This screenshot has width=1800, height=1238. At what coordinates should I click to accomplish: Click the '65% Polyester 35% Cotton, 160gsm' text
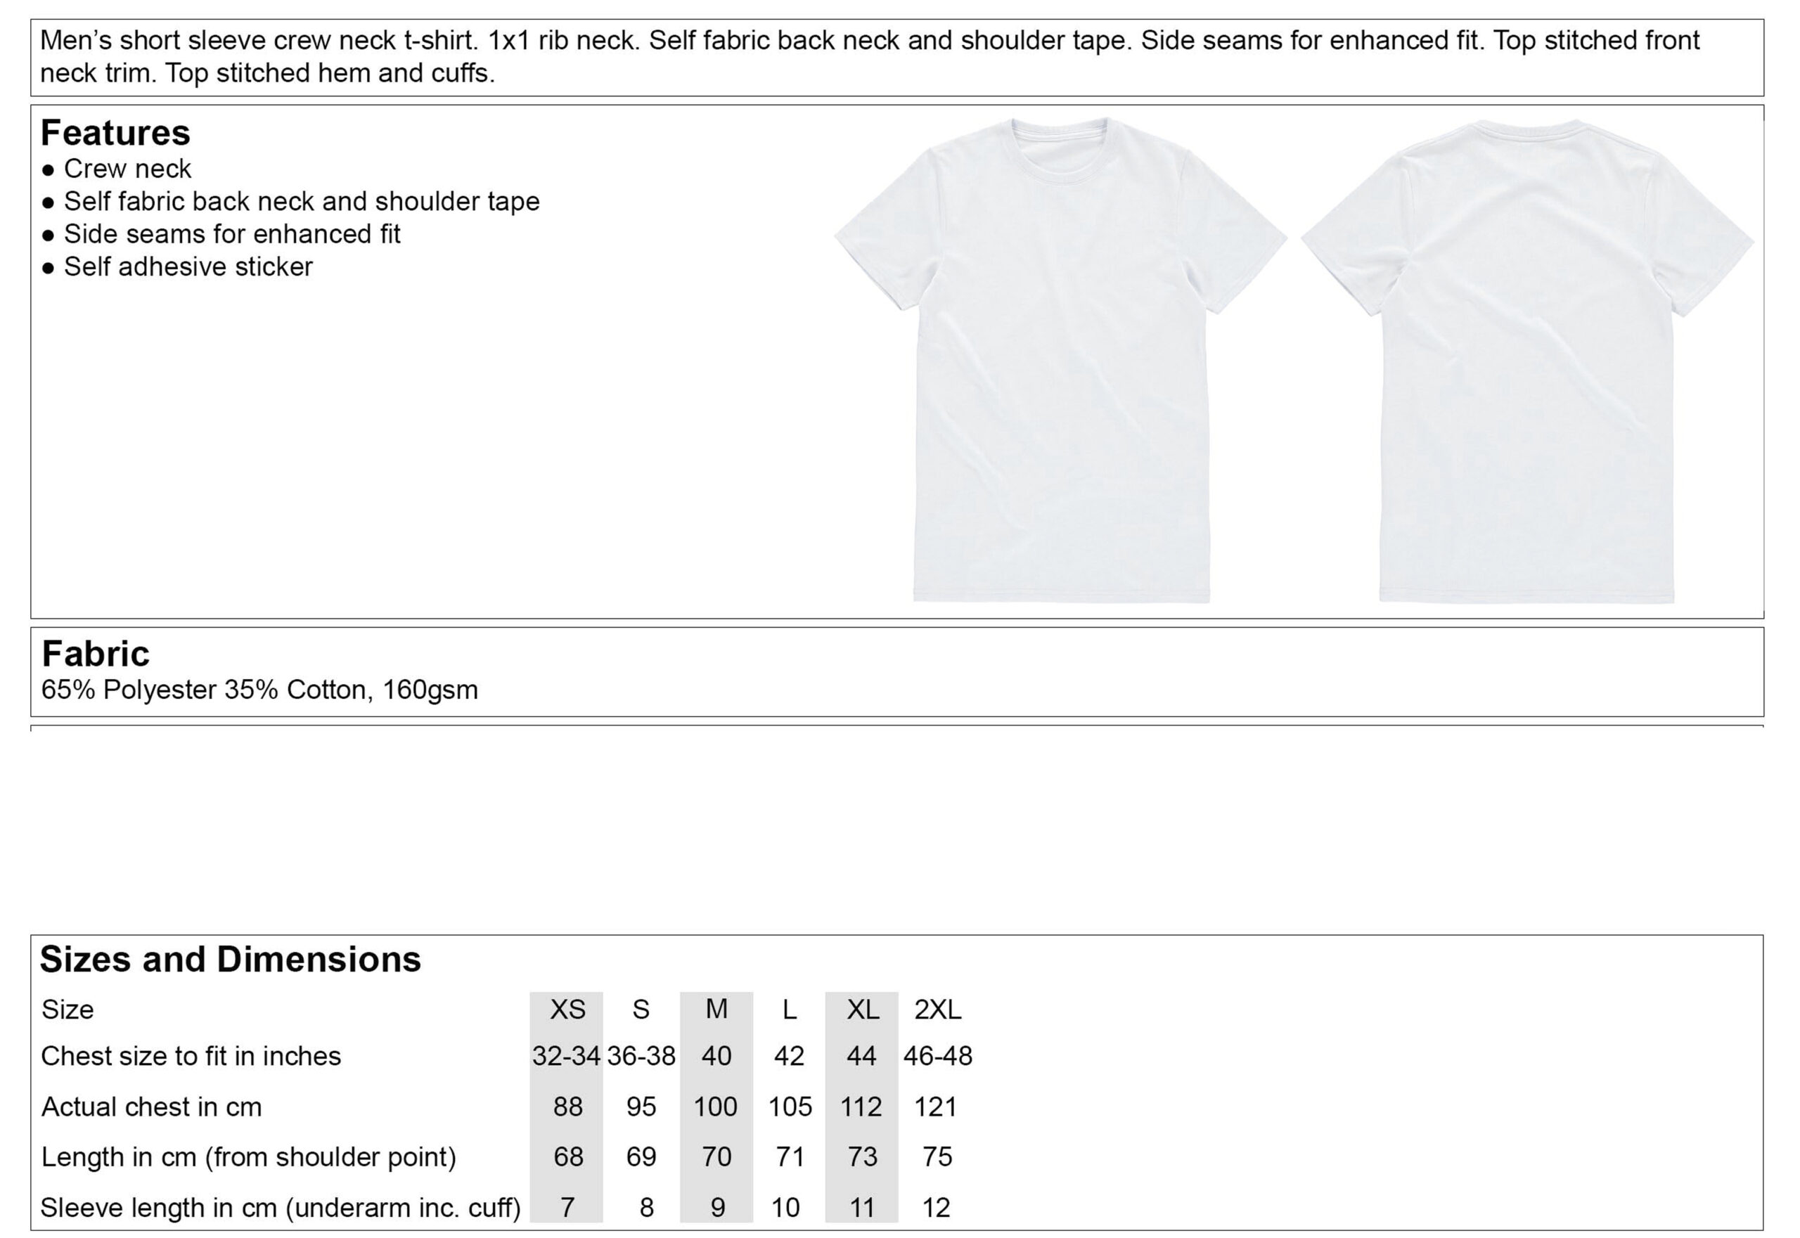pyautogui.click(x=259, y=690)
